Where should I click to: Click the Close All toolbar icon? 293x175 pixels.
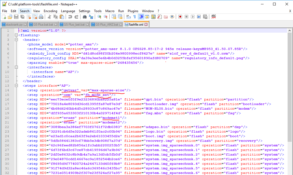click(35, 17)
